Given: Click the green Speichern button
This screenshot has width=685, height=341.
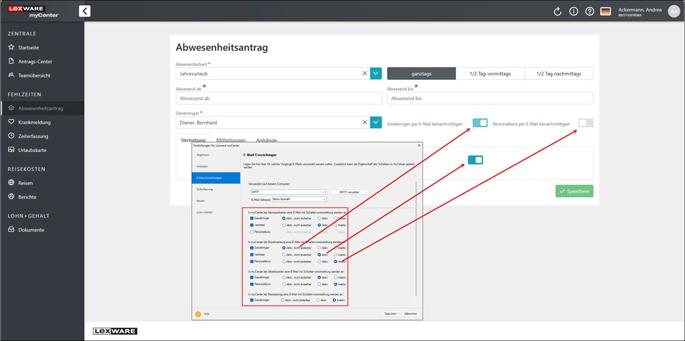Looking at the screenshot, I should [574, 191].
